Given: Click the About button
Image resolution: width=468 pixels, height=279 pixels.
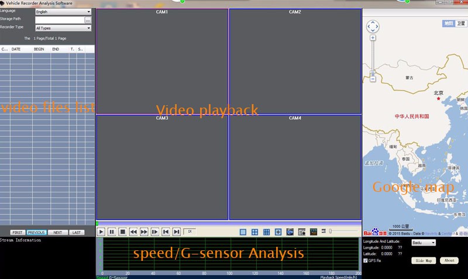Looking at the screenshot, I should tap(449, 260).
